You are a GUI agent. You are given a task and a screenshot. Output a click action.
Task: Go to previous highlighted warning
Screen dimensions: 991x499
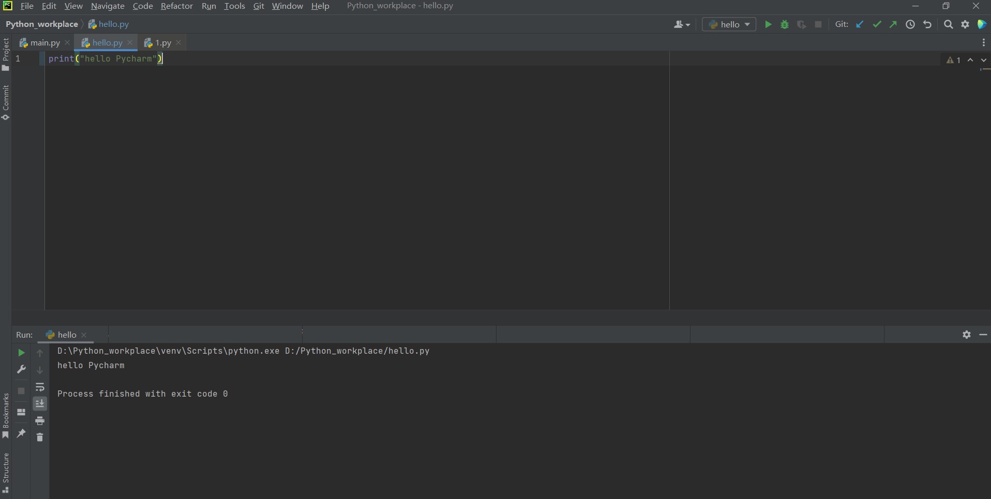970,60
